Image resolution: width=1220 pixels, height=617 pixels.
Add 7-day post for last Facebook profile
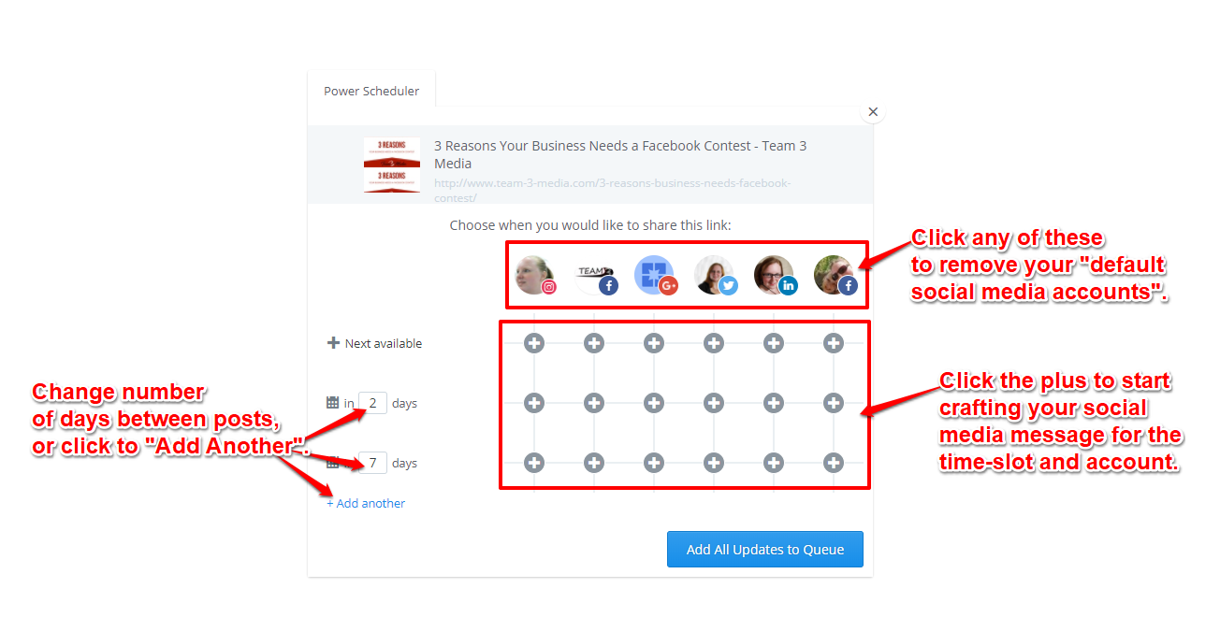(x=834, y=463)
